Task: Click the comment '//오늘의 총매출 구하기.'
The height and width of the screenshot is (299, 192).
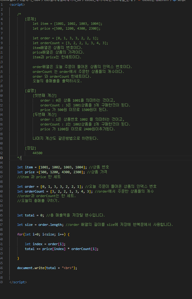Action: [38, 201]
